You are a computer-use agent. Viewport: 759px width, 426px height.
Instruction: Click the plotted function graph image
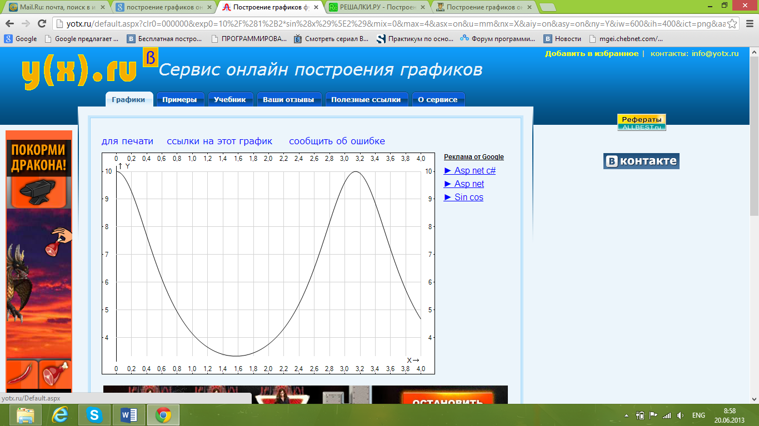pos(268,263)
